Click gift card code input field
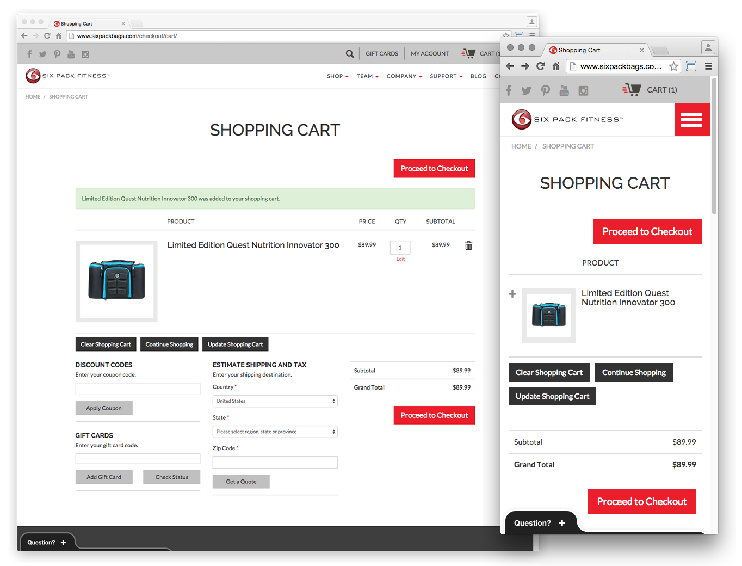 [x=138, y=459]
